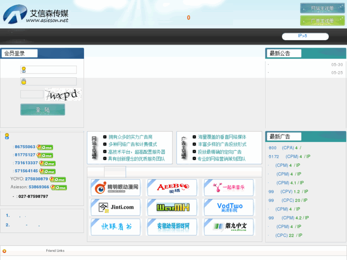
Task: Refresh the wxpd captcha image
Action: (x=63, y=94)
